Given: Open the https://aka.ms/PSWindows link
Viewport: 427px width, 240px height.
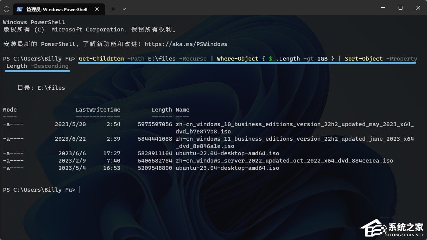Looking at the screenshot, I should click(x=186, y=44).
